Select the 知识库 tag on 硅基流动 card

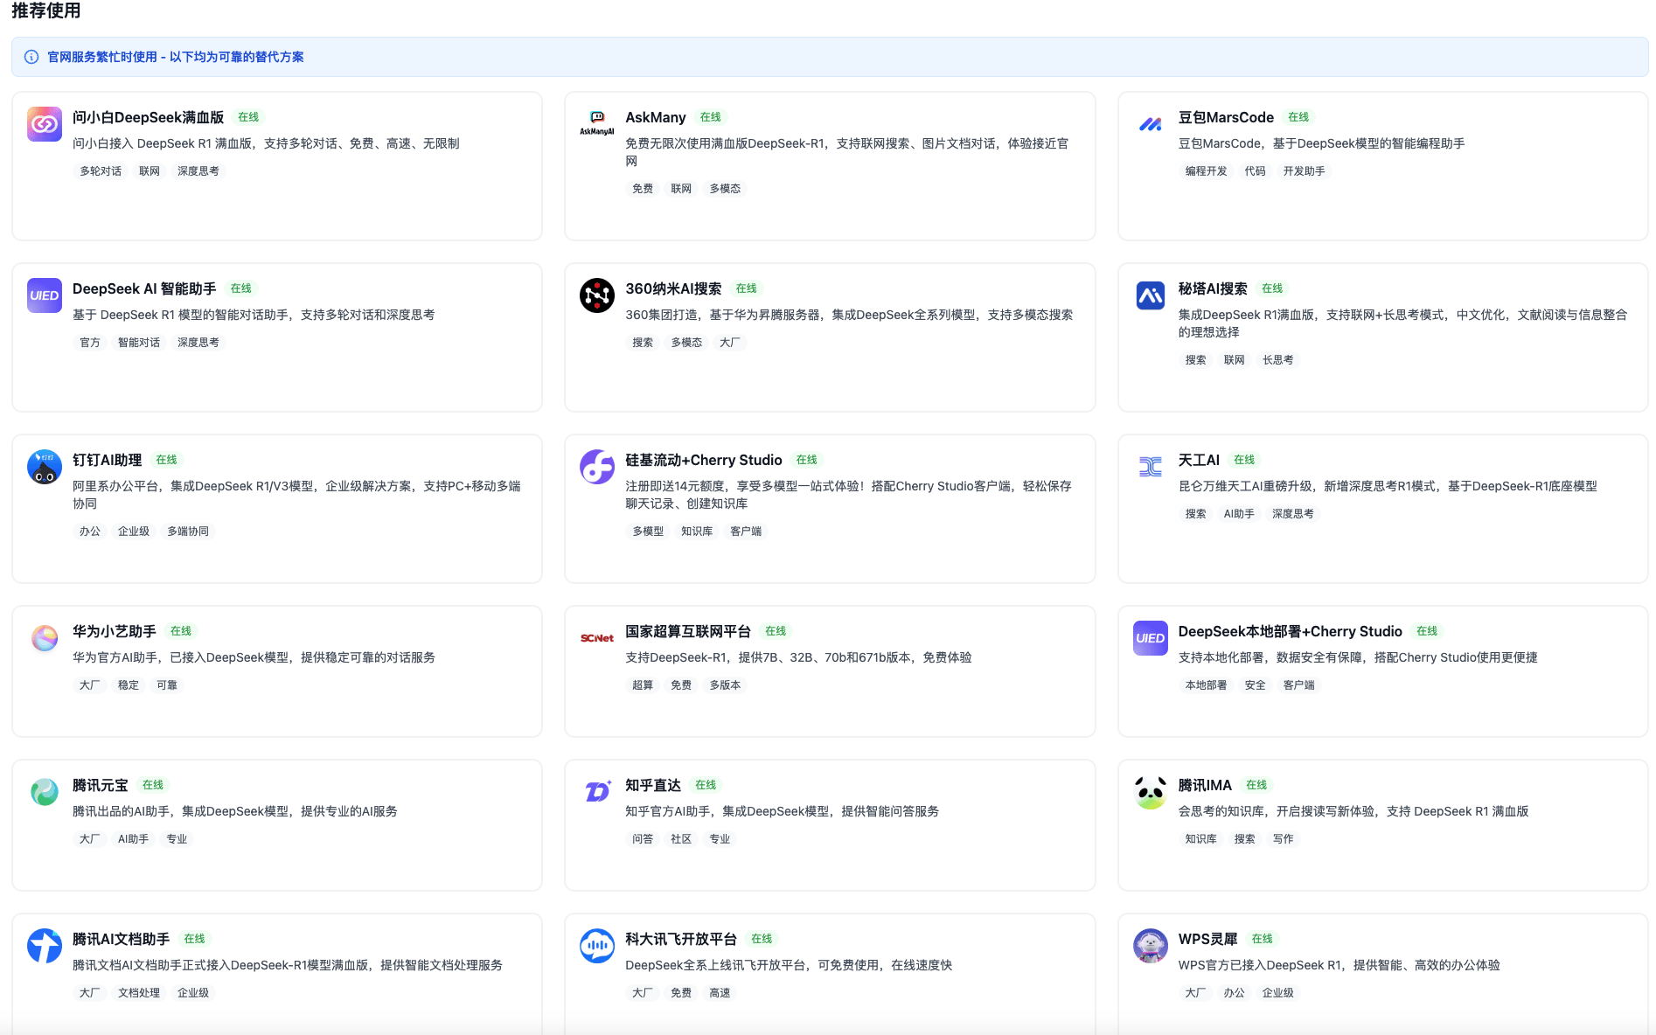[697, 531]
